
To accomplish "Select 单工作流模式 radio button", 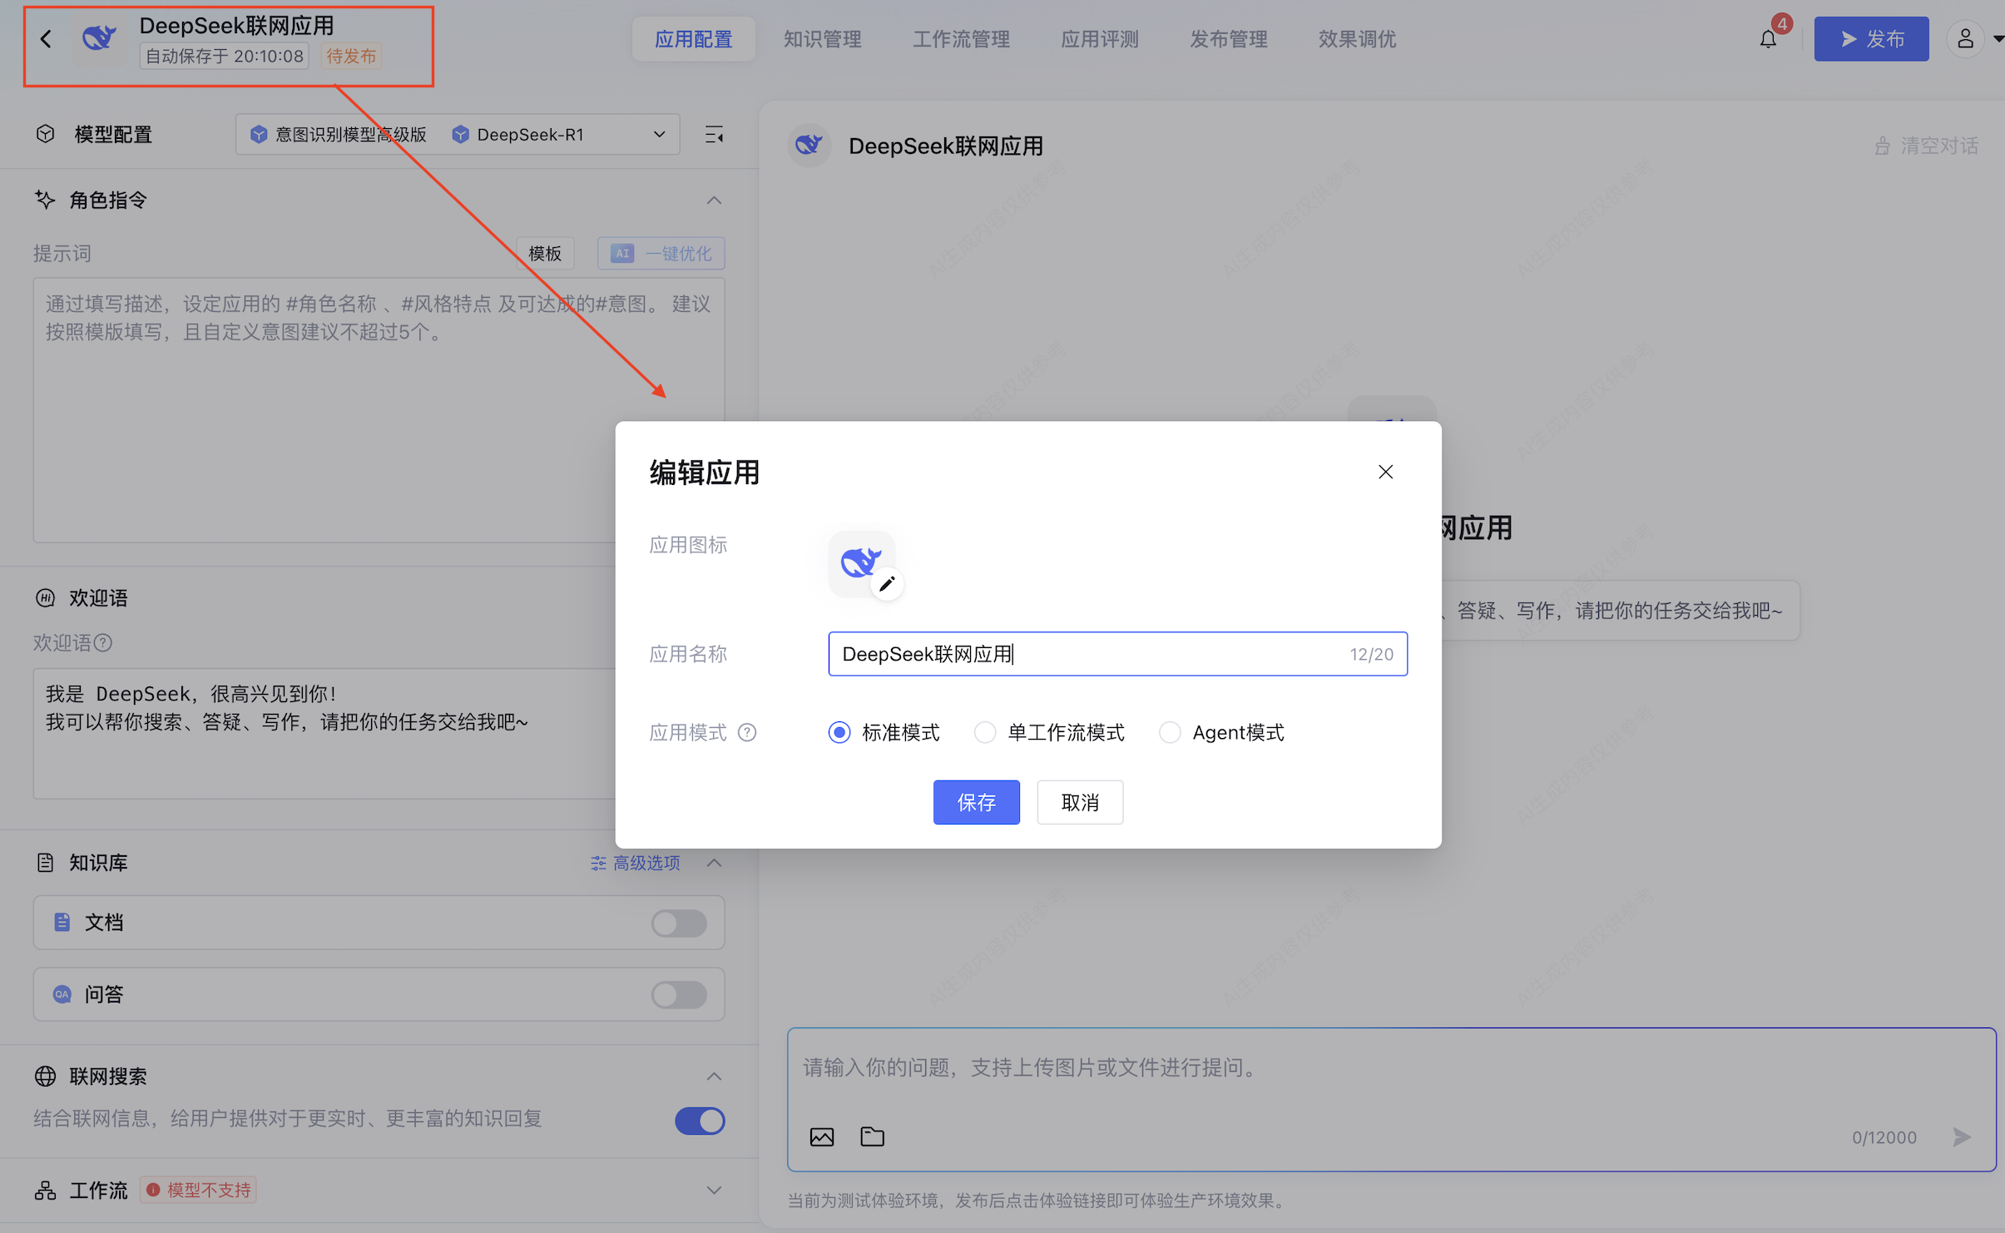I will pyautogui.click(x=985, y=732).
